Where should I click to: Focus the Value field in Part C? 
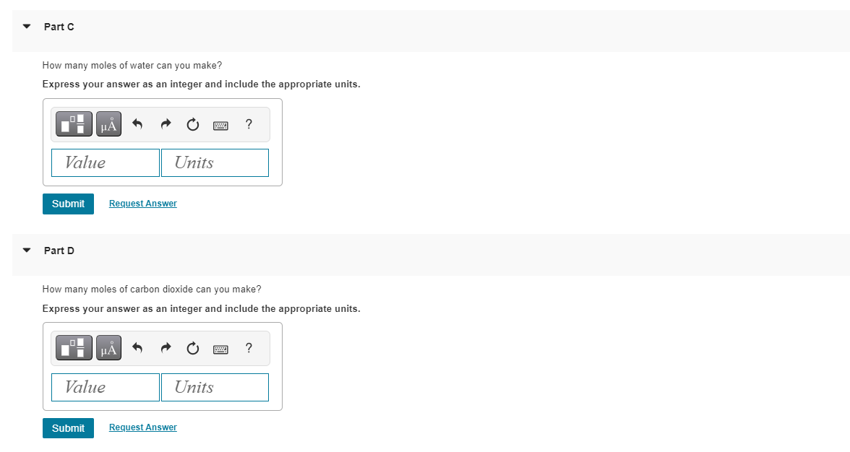tap(106, 162)
